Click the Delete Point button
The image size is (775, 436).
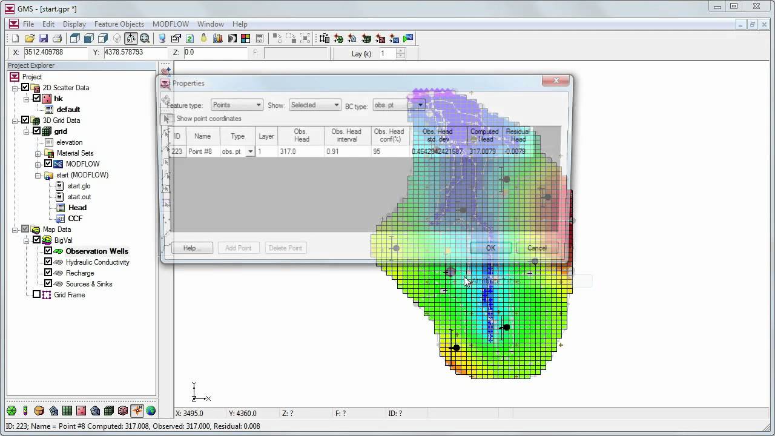(285, 248)
